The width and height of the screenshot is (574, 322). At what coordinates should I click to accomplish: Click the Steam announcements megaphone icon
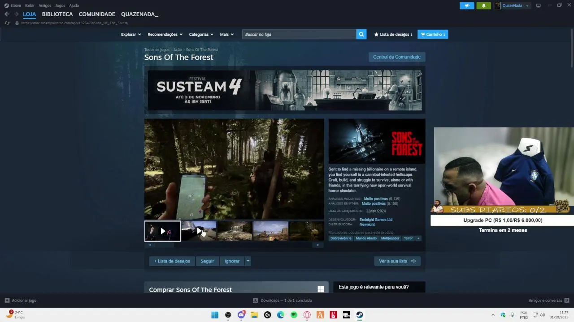click(x=467, y=6)
